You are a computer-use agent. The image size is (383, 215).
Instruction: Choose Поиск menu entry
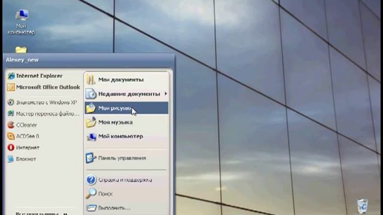coord(126,193)
